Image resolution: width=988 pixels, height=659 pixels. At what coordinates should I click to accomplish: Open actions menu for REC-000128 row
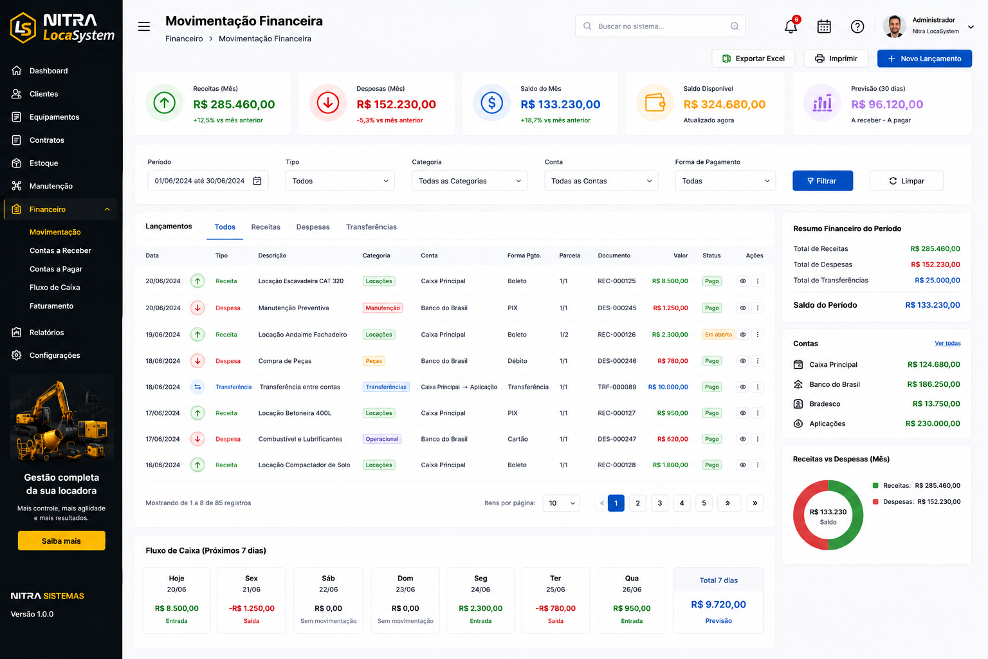[758, 465]
